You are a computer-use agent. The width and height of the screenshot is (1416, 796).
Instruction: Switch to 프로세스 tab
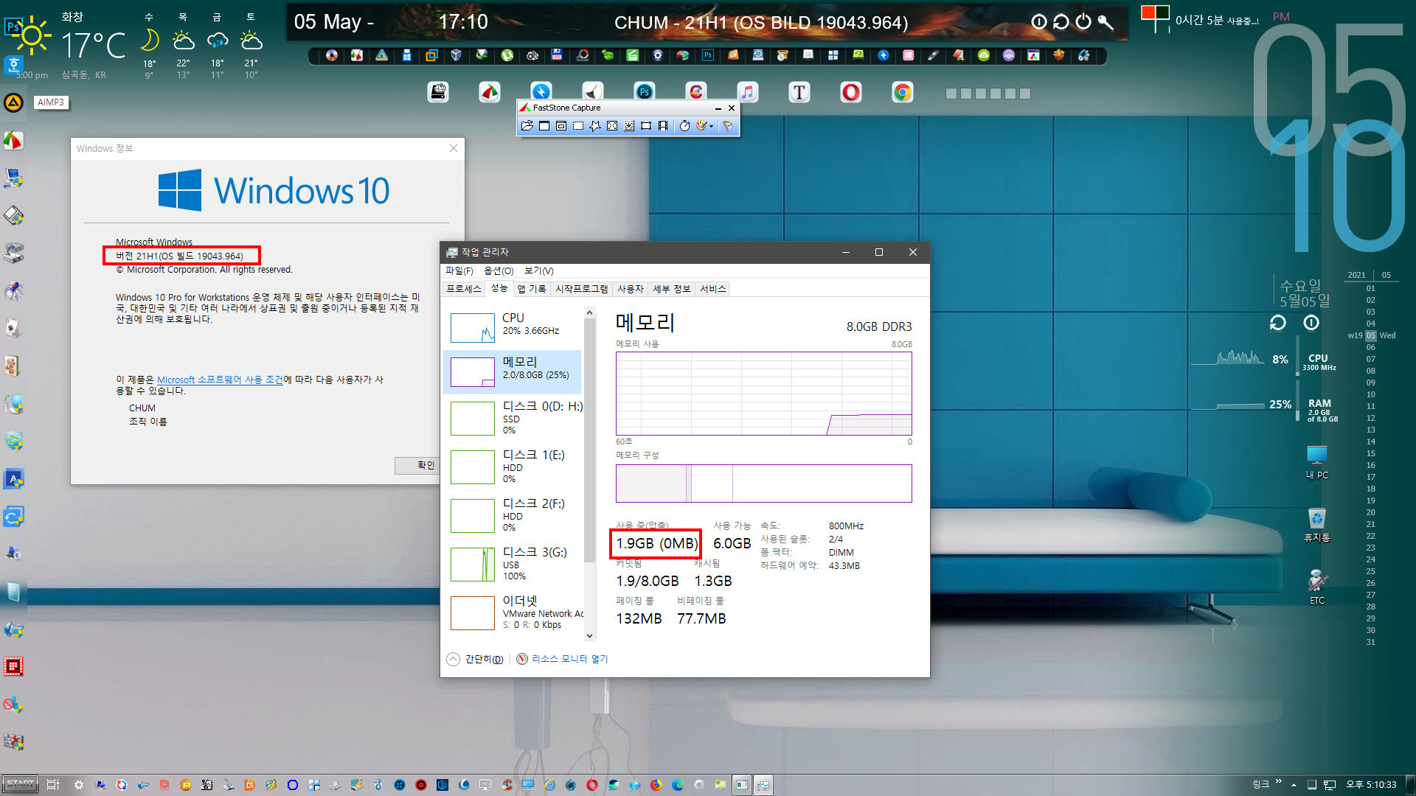tap(463, 289)
